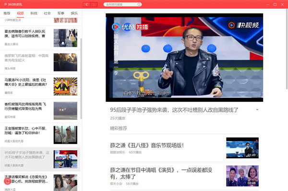Screen dimensions: 288x191
Task: Click the forward navigation arrow
Action: click(x=94, y=4)
